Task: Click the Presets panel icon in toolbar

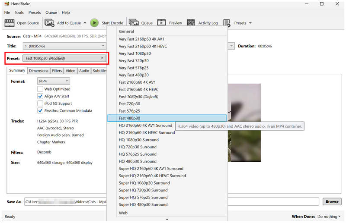Action: pyautogui.click(x=227, y=23)
